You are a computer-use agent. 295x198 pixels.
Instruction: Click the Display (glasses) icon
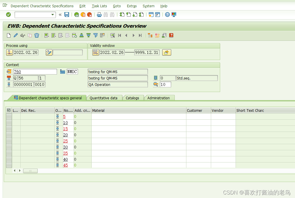point(22,35)
